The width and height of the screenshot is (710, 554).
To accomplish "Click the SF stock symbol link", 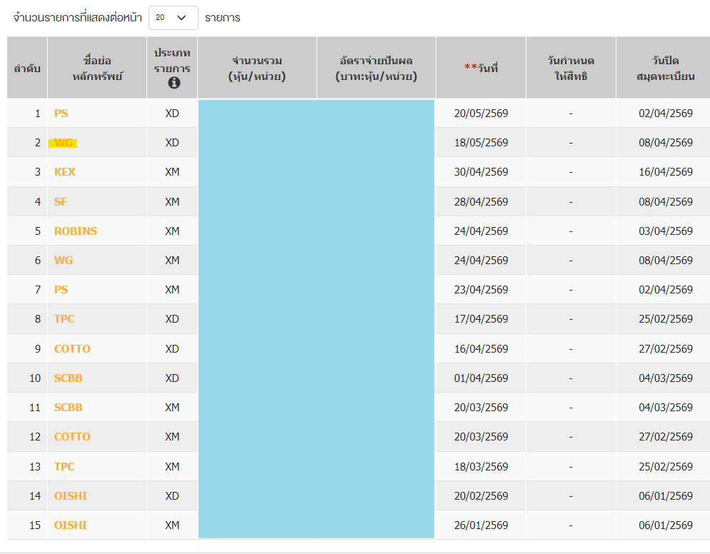I will (x=60, y=202).
